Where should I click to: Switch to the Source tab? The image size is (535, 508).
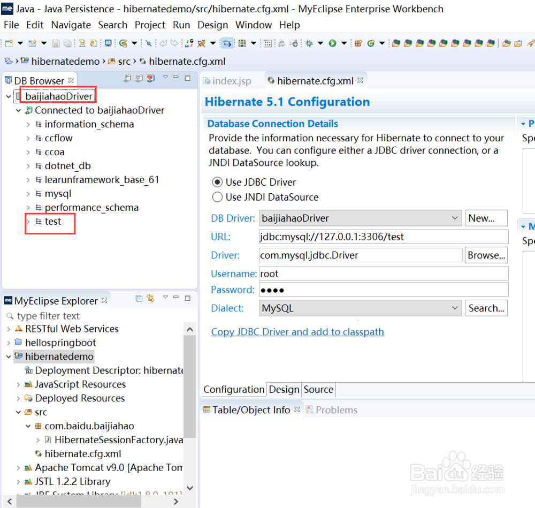[x=318, y=390]
